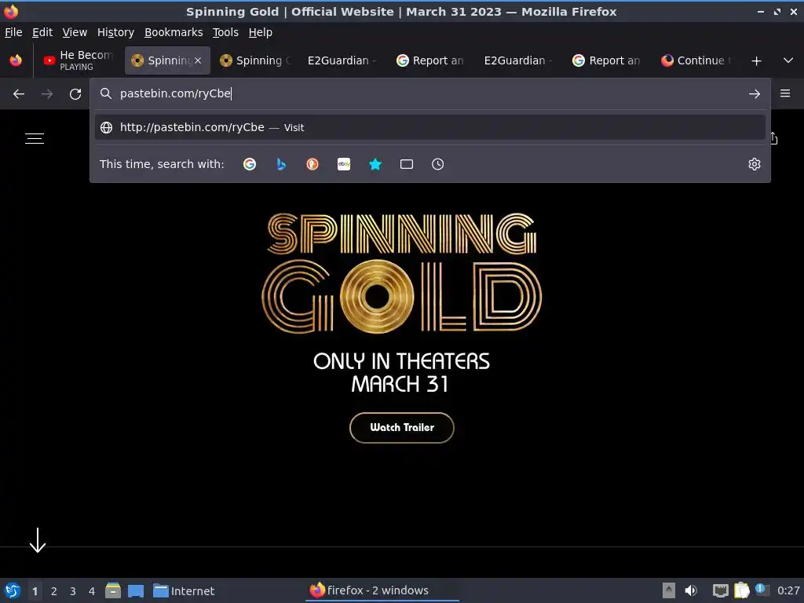Image resolution: width=804 pixels, height=603 pixels.
Task: Switch to the second 'Report an' Google tab
Action: (607, 60)
